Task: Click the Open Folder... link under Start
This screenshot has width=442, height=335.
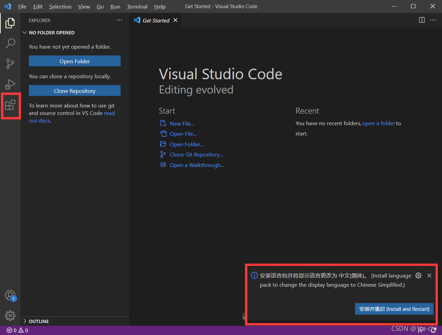Action: [187, 144]
